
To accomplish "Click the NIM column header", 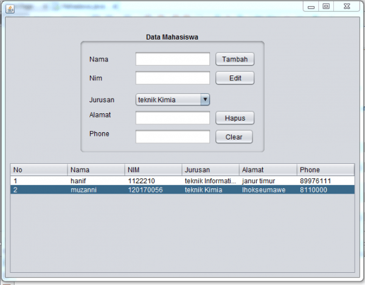I will point(153,170).
